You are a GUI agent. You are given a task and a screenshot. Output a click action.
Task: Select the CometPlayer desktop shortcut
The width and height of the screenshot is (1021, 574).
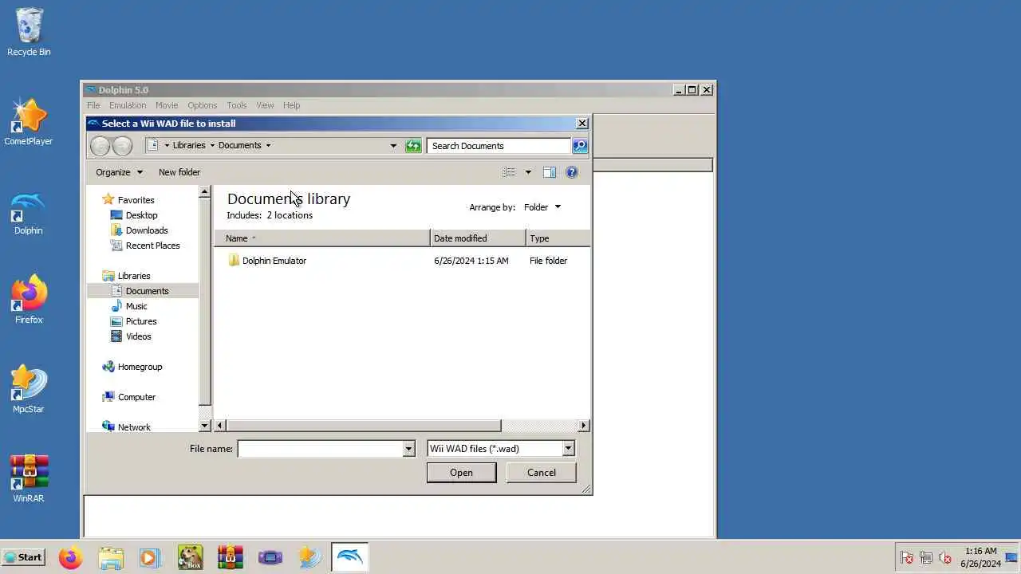(x=29, y=122)
